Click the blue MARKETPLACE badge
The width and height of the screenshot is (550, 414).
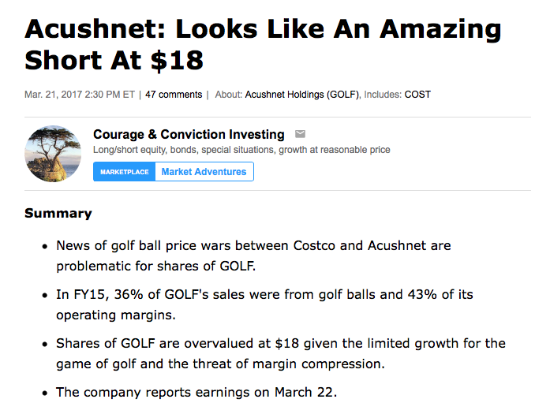pos(124,172)
